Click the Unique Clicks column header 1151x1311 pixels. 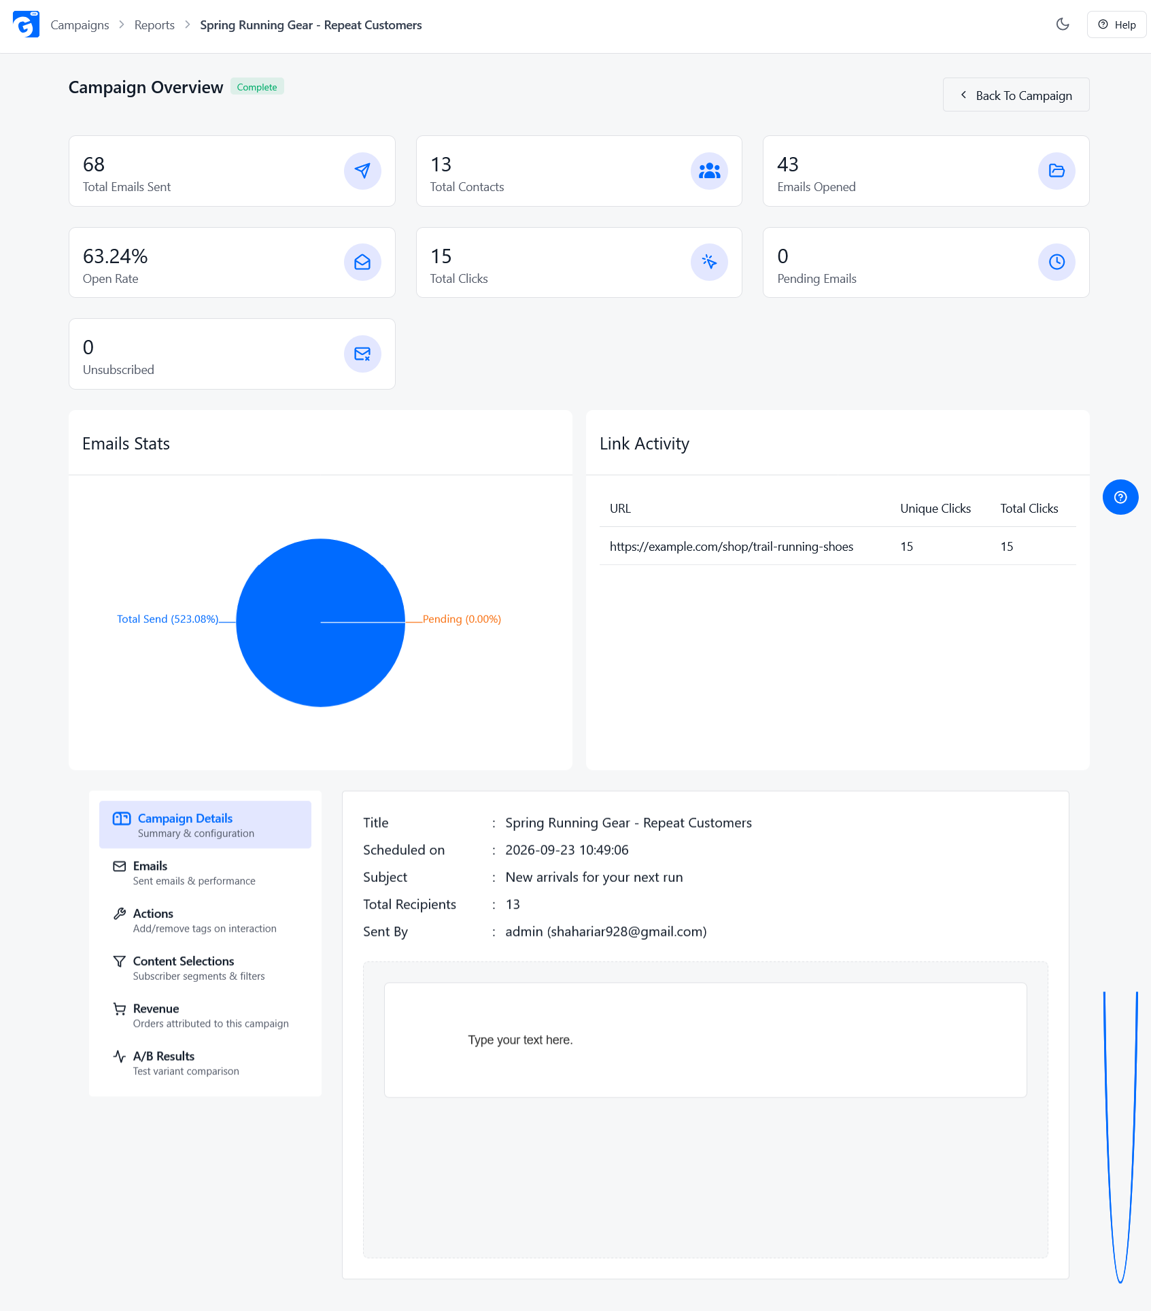(935, 509)
